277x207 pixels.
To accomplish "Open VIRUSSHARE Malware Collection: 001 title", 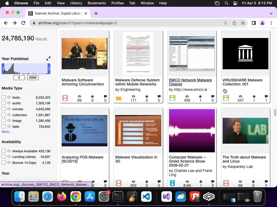I will coord(242,82).
